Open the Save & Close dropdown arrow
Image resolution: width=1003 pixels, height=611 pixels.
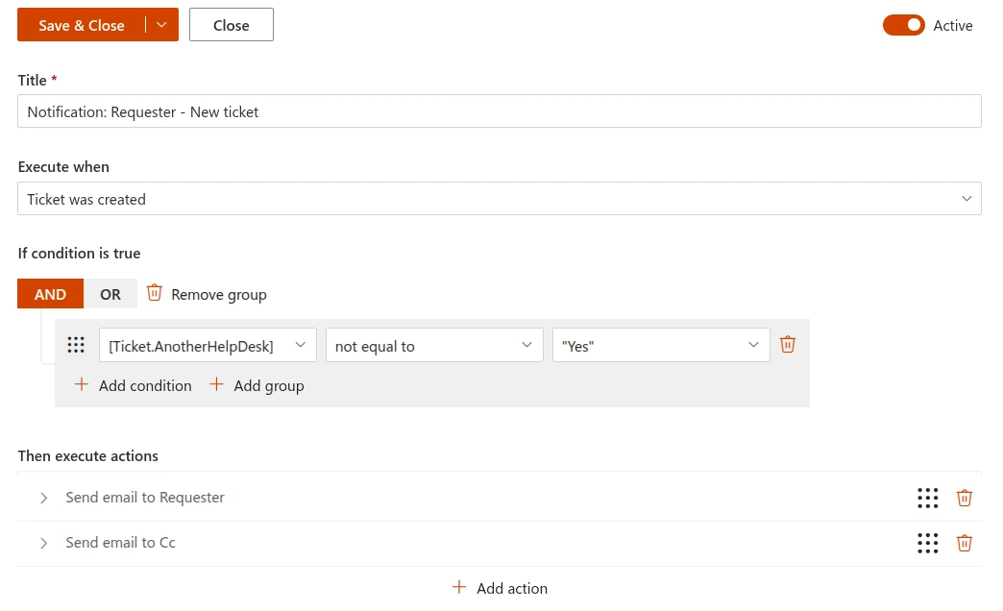161,25
